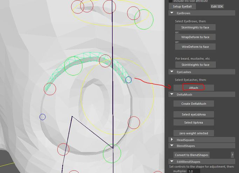
Task: Click Select eyeLidArea
Action: click(194, 114)
